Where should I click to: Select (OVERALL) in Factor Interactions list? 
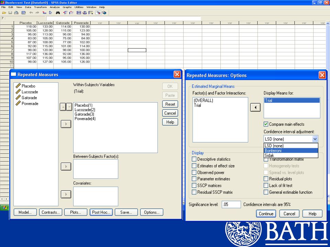(x=203, y=101)
